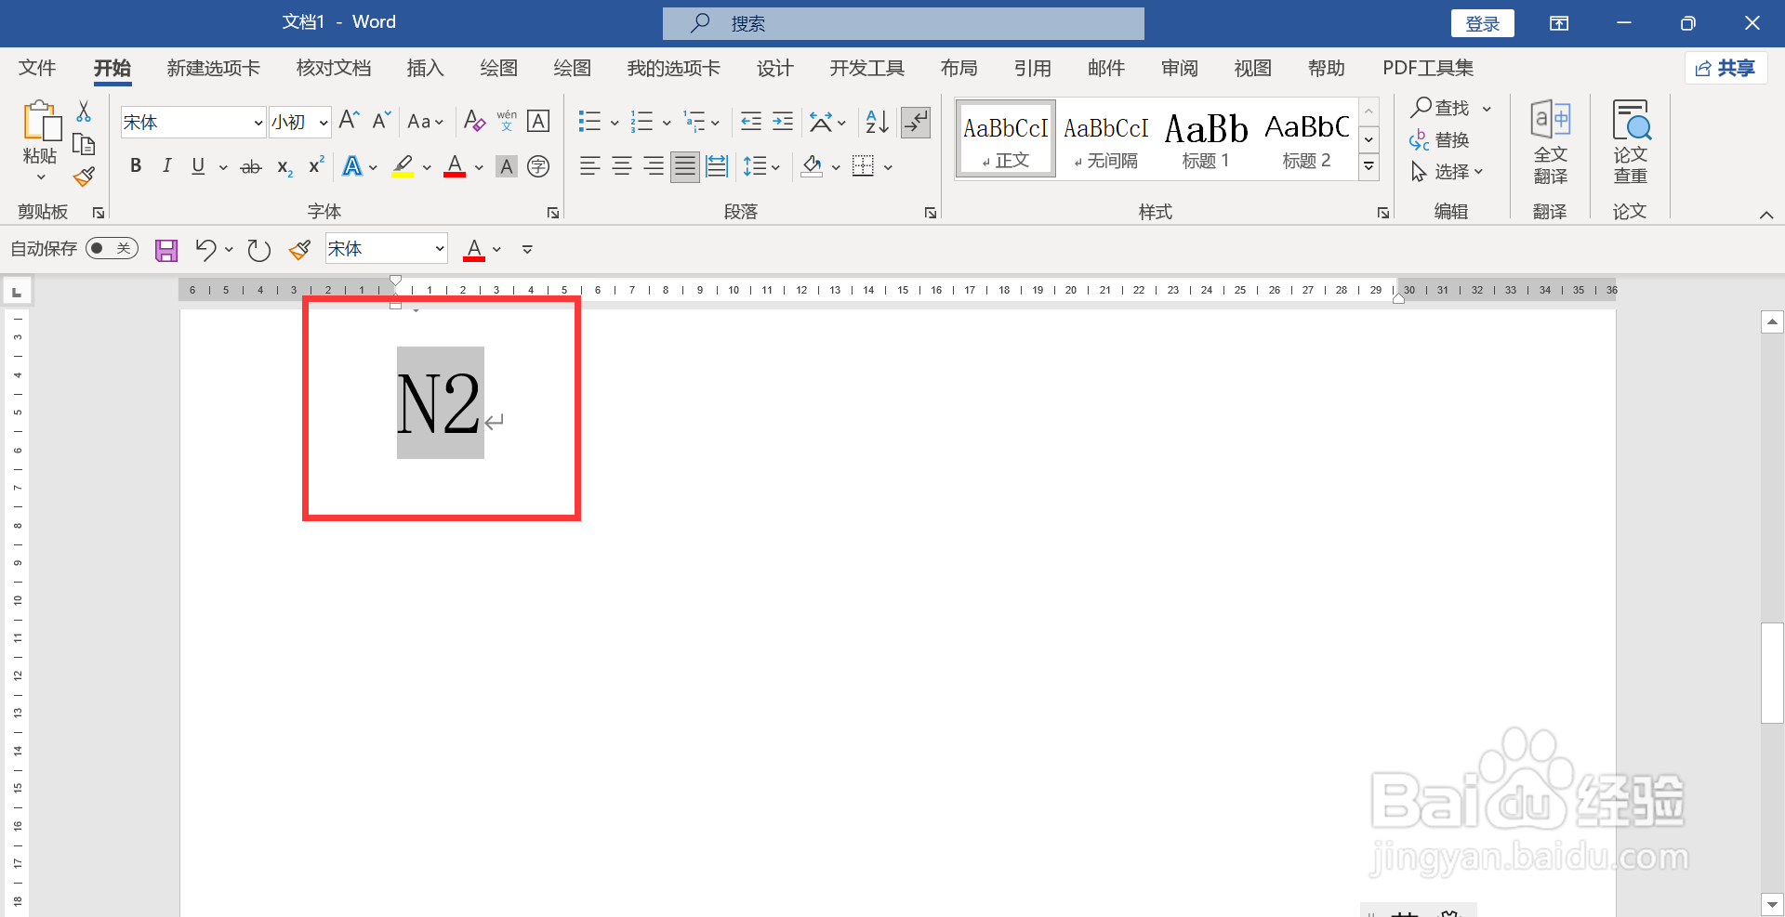
Task: Collapse the ribbon with the chevron
Action: tap(1766, 215)
